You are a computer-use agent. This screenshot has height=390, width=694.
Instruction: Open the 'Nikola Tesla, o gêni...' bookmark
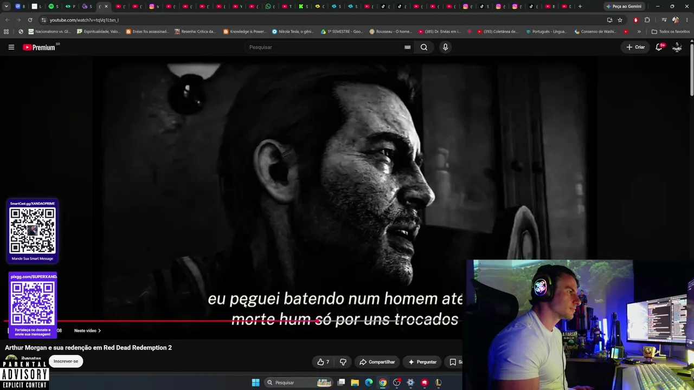(293, 31)
